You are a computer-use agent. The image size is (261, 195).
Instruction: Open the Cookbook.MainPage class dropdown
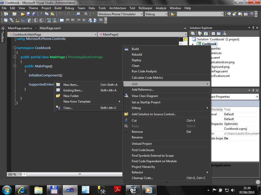point(96,35)
